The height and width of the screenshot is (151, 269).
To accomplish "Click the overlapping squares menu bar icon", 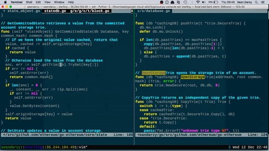I will click(x=178, y=2).
